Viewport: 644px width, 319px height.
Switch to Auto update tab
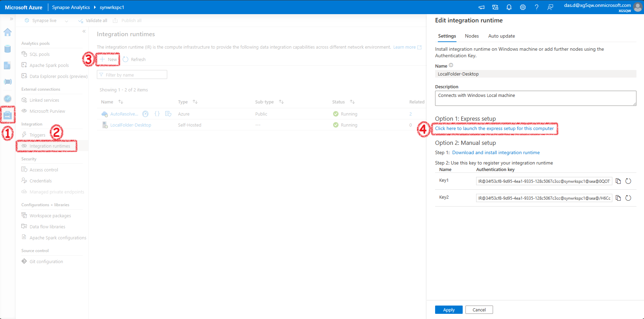point(501,36)
